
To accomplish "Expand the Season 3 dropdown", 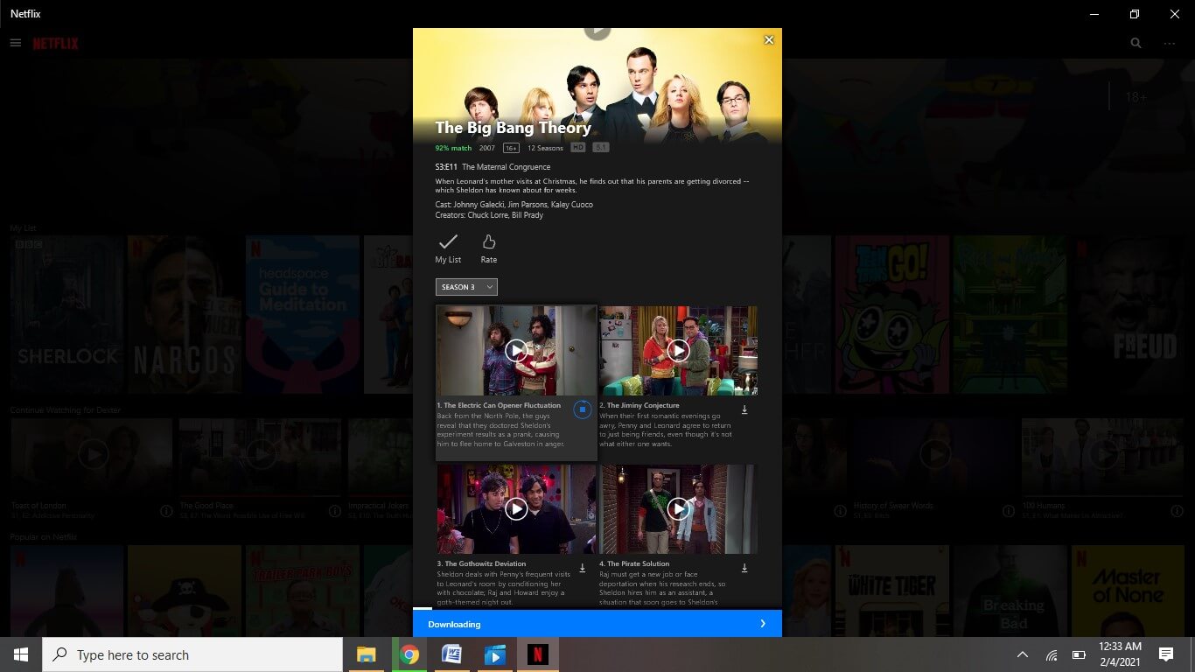I will (466, 287).
